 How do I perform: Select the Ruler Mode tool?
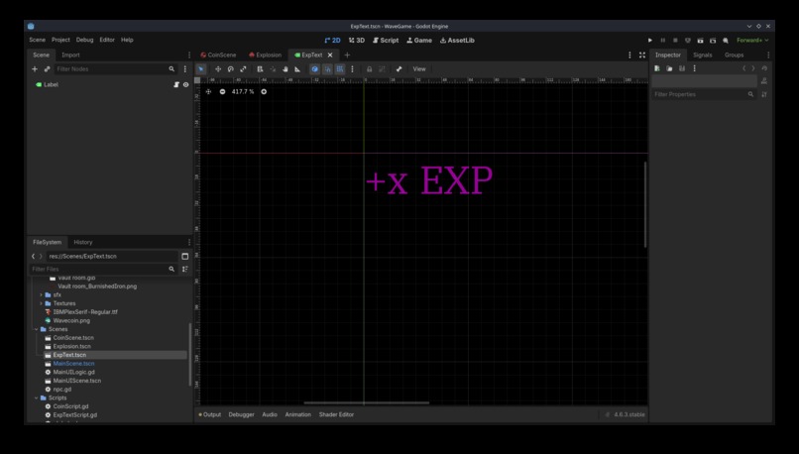coord(297,68)
